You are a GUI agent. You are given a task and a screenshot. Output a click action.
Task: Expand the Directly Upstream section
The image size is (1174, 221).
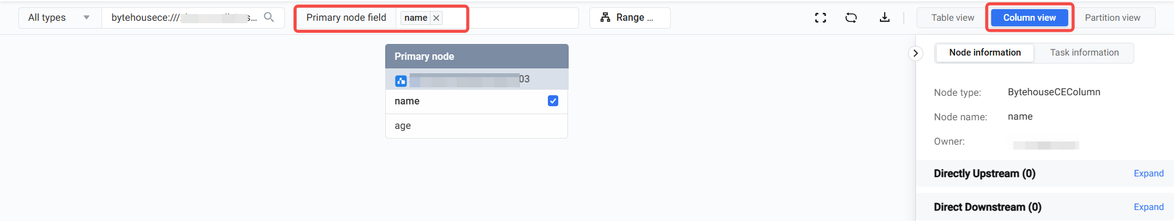1148,173
